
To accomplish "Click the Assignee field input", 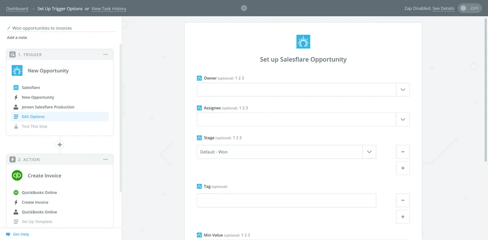I will [x=296, y=119].
